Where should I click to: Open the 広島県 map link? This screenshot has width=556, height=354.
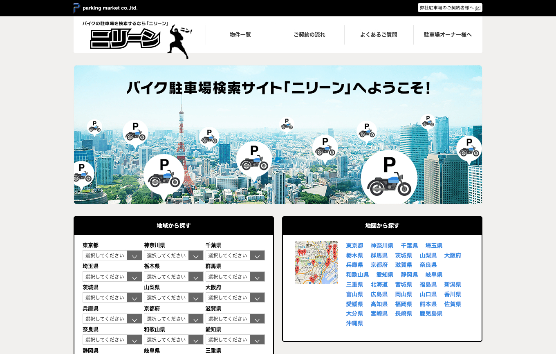[379, 294]
